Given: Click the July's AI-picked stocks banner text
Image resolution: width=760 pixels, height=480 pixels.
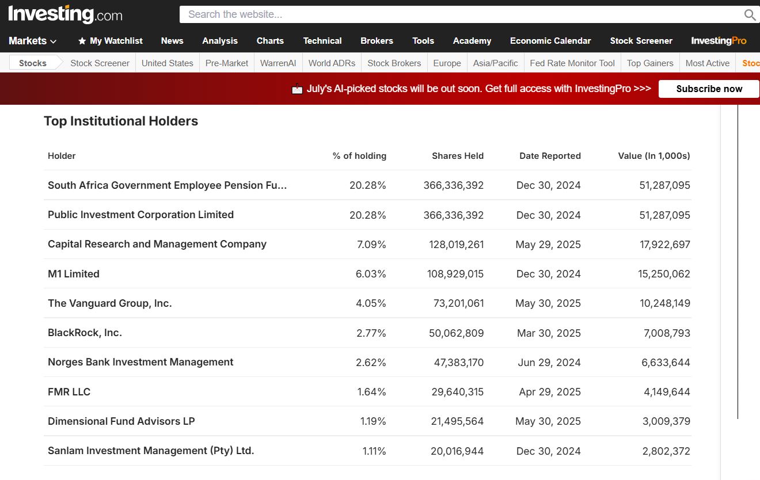Looking at the screenshot, I should tap(478, 89).
